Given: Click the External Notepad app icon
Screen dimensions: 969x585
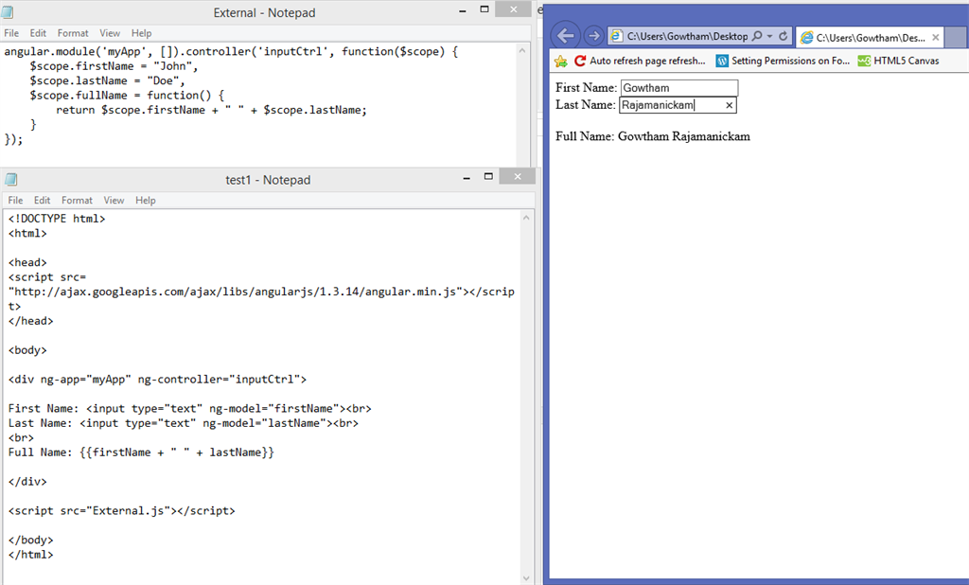Looking at the screenshot, I should [x=8, y=12].
